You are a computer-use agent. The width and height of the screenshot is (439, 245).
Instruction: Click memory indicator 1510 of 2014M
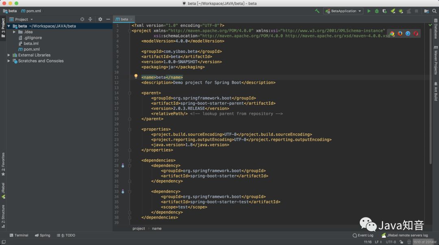(425, 242)
